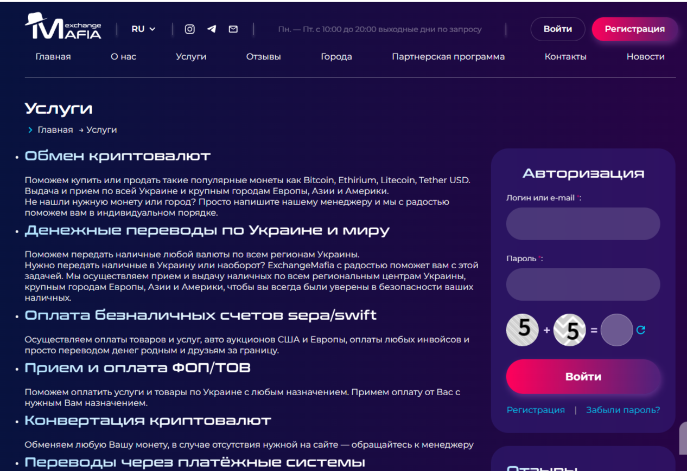687x471 pixels.
Task: Click the second captcha digit image
Action: click(x=570, y=330)
